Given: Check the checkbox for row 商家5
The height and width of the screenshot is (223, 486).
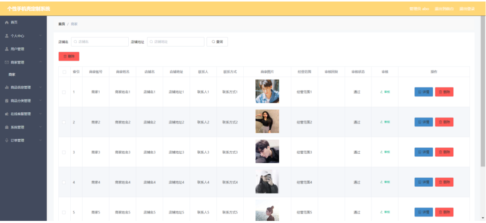Looking at the screenshot, I should click(x=64, y=212).
